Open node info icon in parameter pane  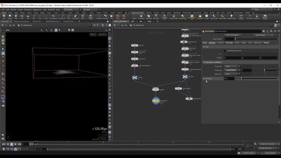[x=275, y=31]
